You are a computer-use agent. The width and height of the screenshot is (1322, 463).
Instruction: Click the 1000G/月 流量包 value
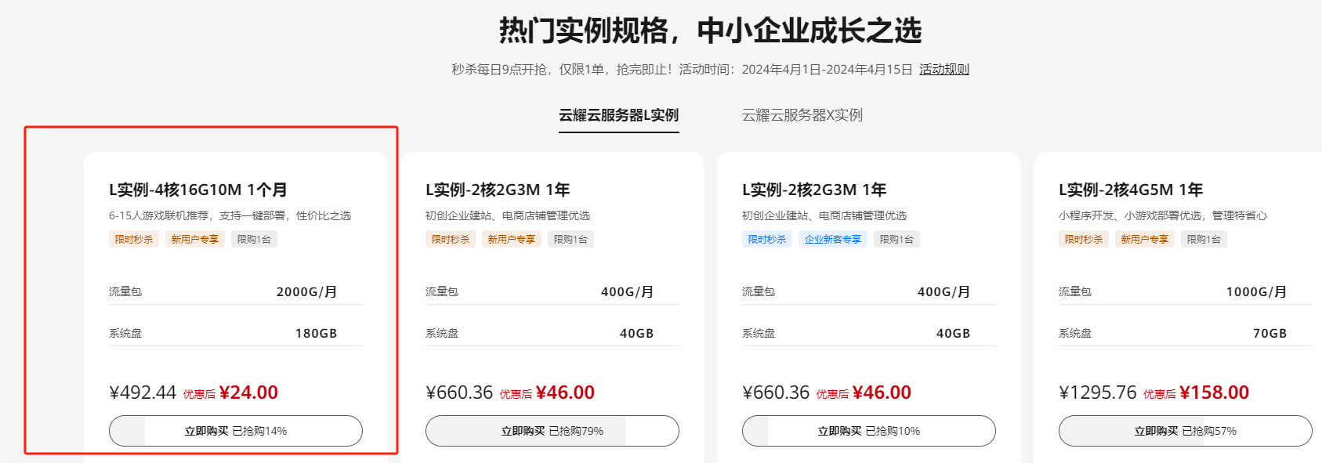click(1256, 291)
